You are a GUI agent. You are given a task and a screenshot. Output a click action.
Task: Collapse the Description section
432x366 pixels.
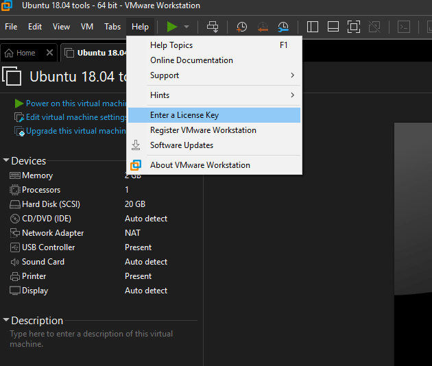point(6,319)
